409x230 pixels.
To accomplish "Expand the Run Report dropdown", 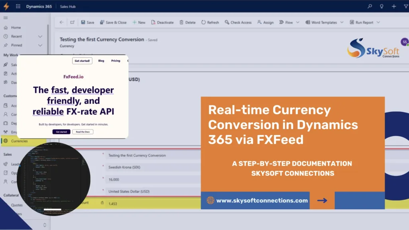I will click(x=378, y=22).
